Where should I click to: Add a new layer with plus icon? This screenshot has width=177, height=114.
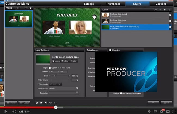pos(156,10)
